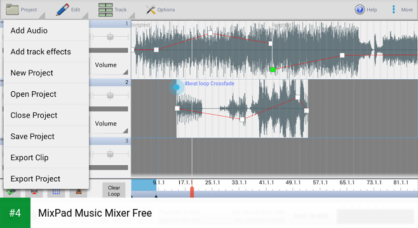Click the 49.1.1 mark on the ruler
The height and width of the screenshot is (228, 418).
click(x=293, y=182)
